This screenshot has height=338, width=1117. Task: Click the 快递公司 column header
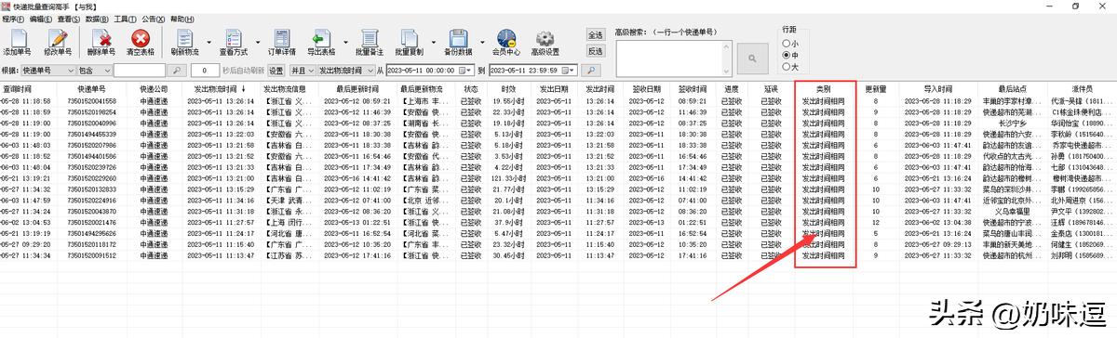(155, 89)
